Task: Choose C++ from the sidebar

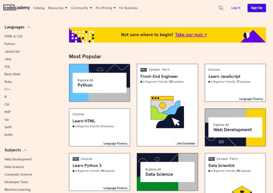Action: [x=7, y=89]
